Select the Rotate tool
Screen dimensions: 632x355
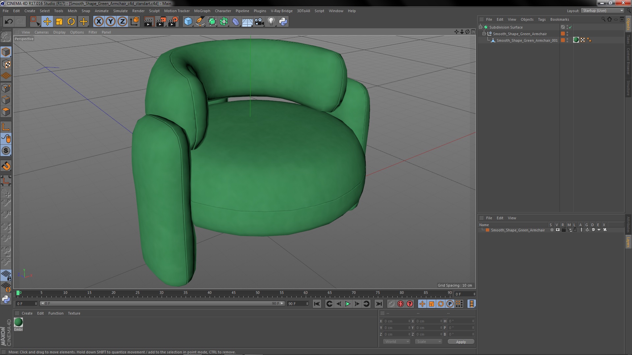(71, 22)
